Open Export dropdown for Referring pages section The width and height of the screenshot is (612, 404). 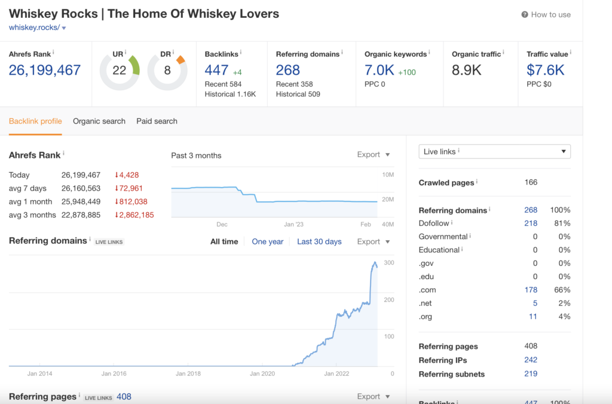(x=373, y=397)
